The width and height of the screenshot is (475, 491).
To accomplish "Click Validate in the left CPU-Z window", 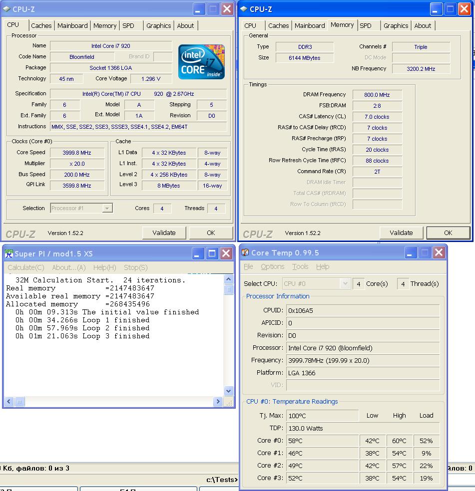I will [164, 233].
